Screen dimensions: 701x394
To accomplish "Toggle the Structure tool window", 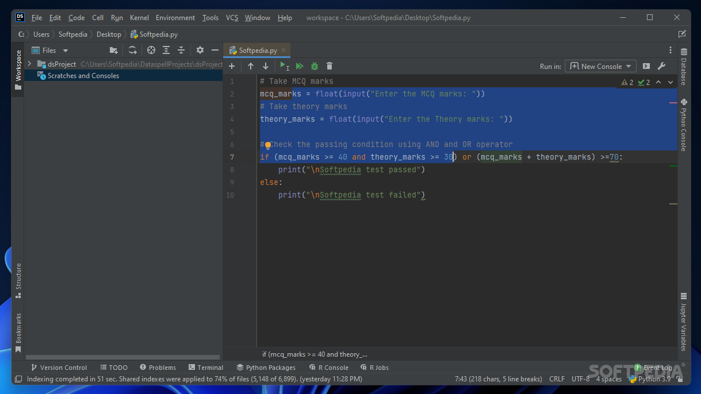I will point(18,280).
